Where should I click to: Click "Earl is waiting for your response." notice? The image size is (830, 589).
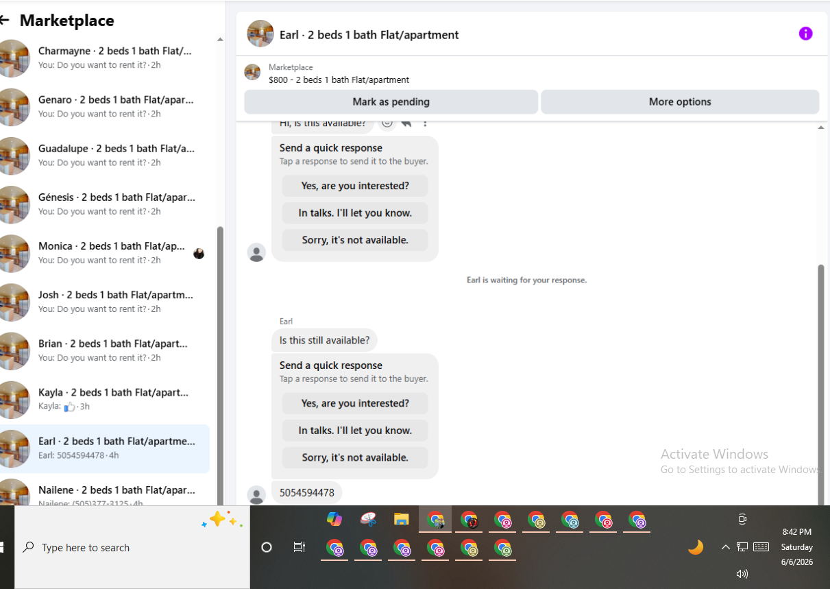526,280
